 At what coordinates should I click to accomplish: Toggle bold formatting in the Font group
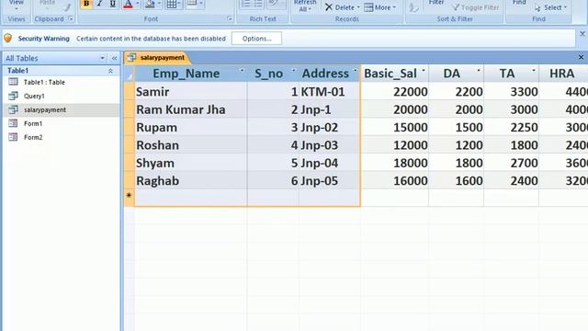coord(86,4)
